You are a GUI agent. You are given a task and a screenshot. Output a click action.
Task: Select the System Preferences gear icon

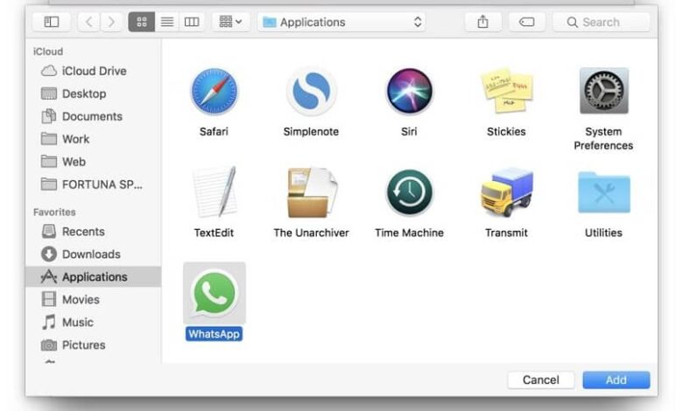pos(603,90)
